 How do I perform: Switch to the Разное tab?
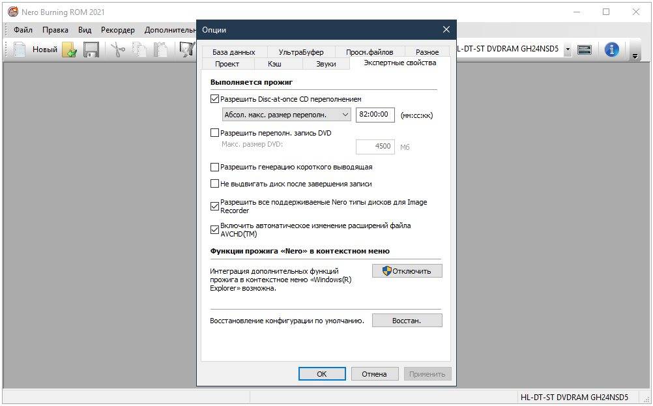click(x=428, y=52)
